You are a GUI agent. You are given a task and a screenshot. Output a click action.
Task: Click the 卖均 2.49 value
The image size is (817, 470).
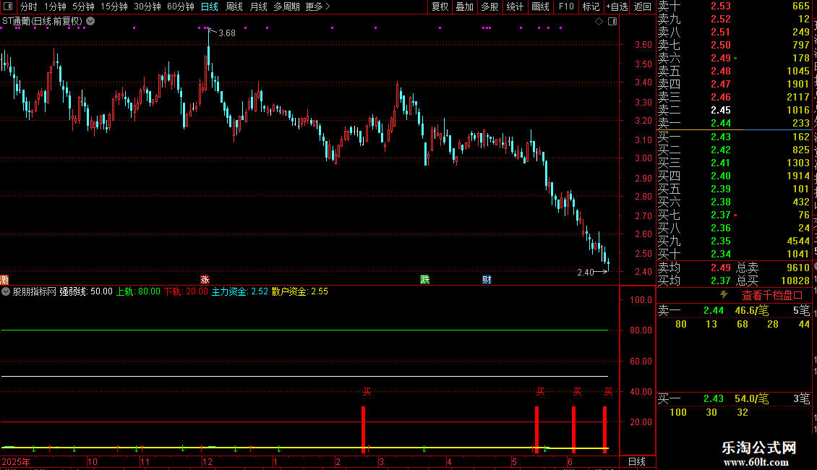[721, 268]
